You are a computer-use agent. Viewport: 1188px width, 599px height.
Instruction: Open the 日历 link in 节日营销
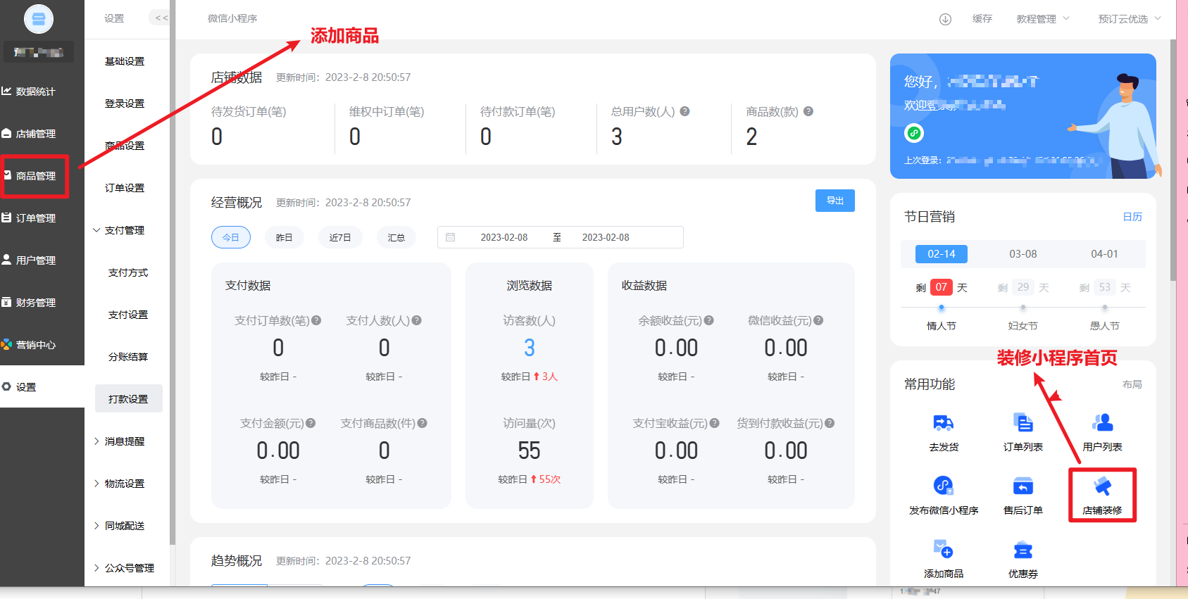(1132, 217)
